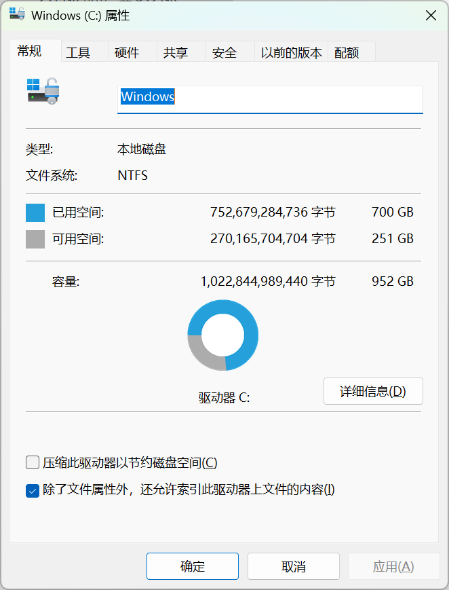Open 详细信息(D) storage details
Screen dimensions: 449x590
tap(373, 391)
